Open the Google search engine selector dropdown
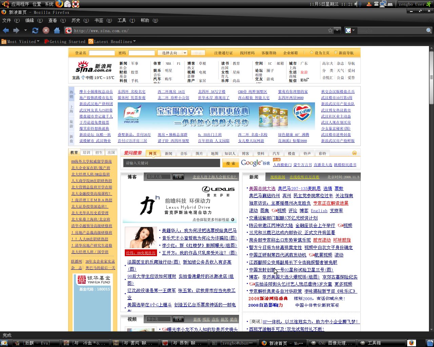This screenshot has width=434, height=347. tap(350, 30)
